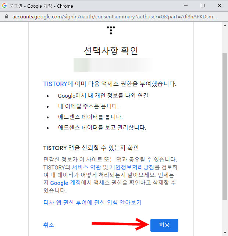Click the scrollbar down arrow
Screen dimensions: 228x236
225,233
